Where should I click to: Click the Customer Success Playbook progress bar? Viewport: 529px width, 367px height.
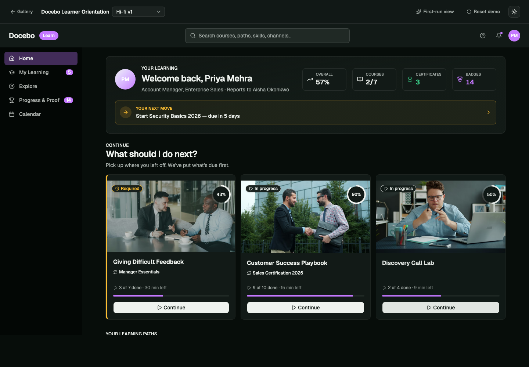(x=306, y=296)
